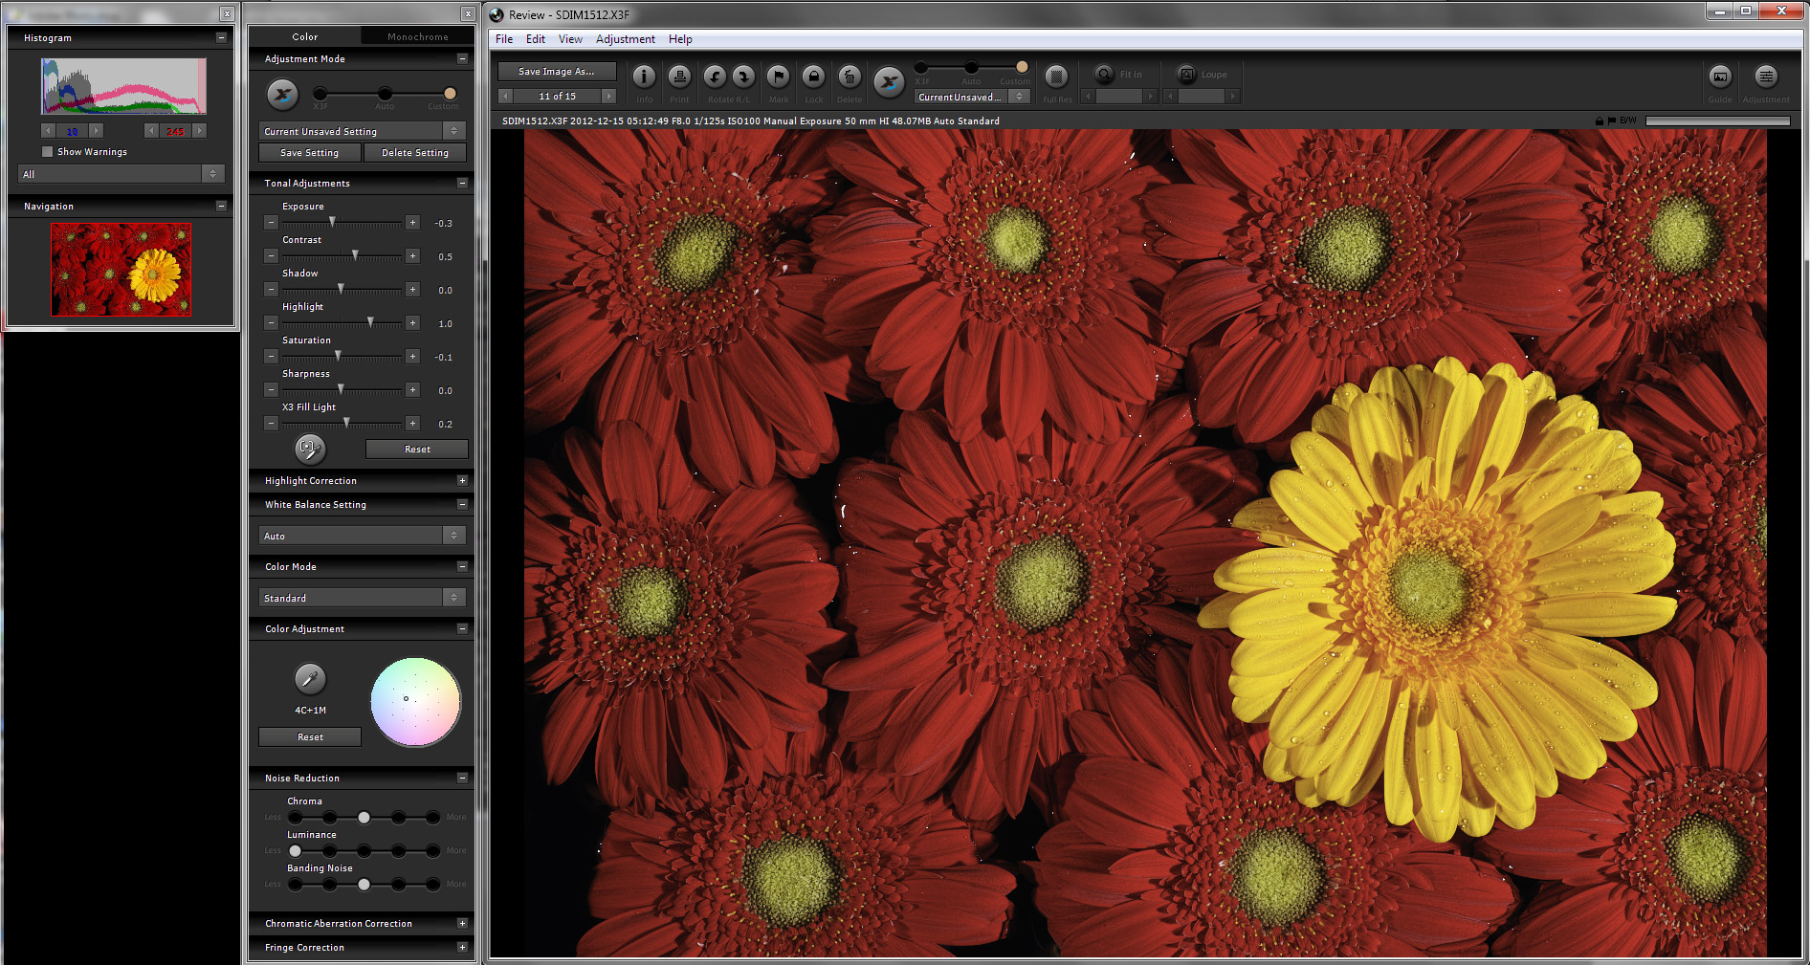Increase Sharpness with the plus button

point(412,390)
